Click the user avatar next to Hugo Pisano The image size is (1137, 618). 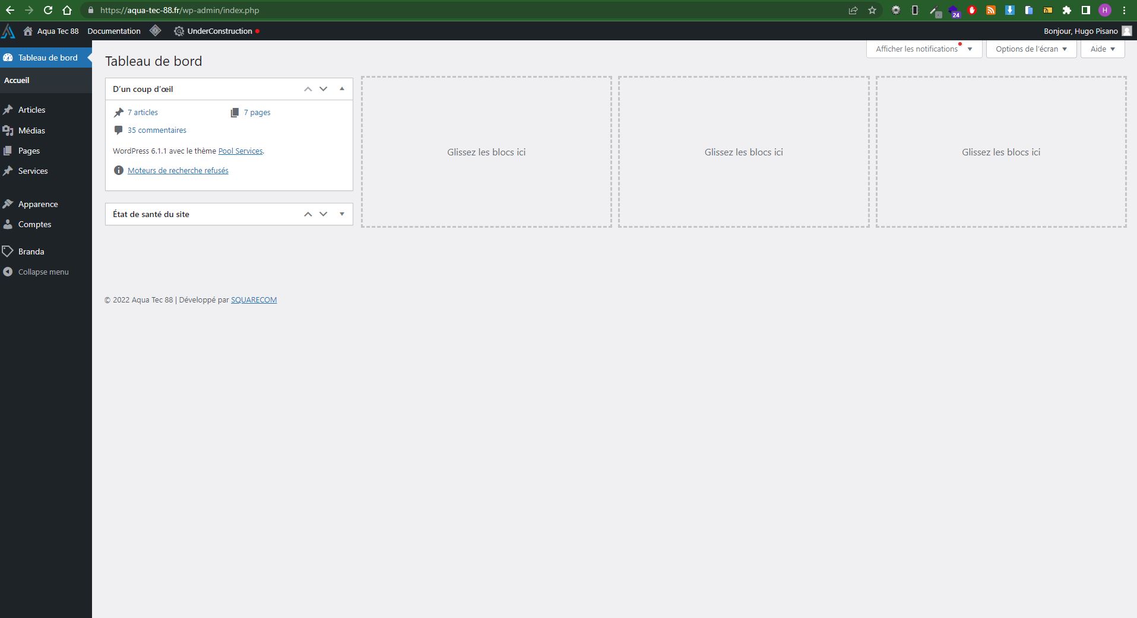(x=1126, y=31)
